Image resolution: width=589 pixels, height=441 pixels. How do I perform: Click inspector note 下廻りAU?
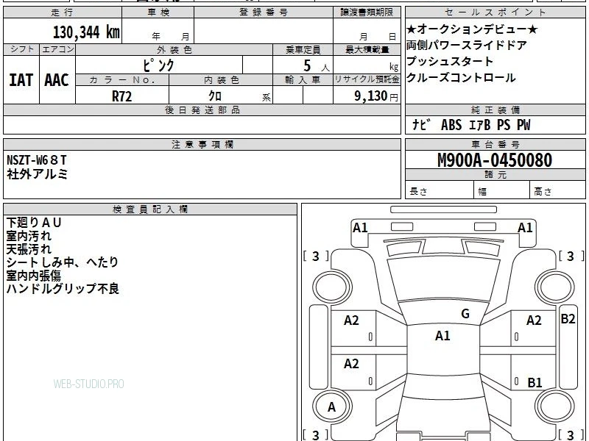click(x=33, y=223)
